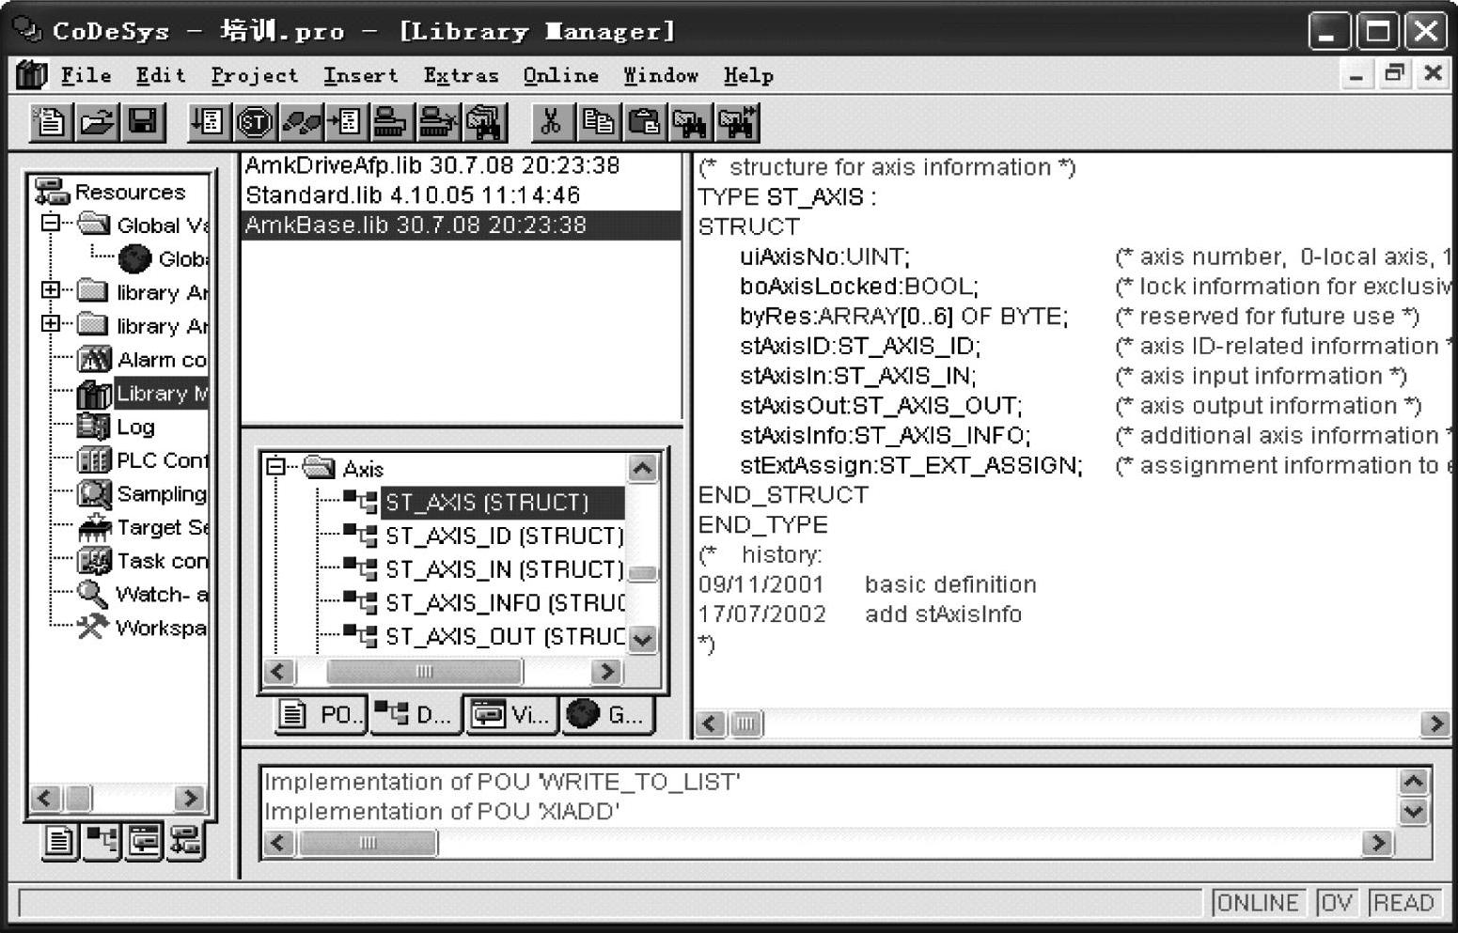The height and width of the screenshot is (933, 1458).
Task: Open Task configuration in the Resources tree
Action: [142, 561]
